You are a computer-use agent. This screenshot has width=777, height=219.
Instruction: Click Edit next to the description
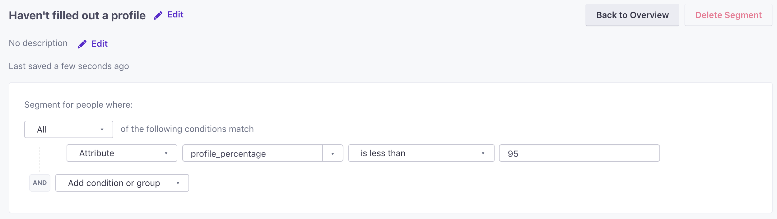(99, 44)
